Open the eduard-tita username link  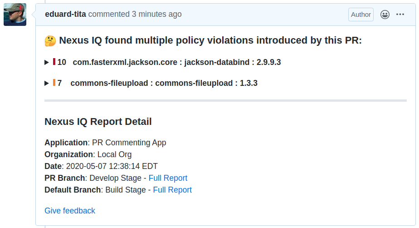point(66,14)
